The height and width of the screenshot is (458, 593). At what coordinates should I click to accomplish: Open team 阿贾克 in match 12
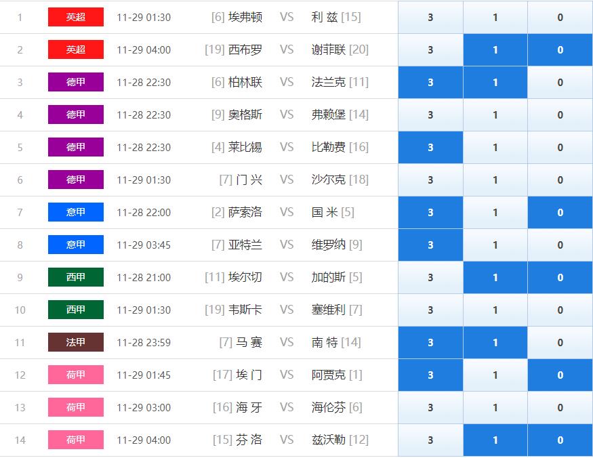[x=328, y=375]
